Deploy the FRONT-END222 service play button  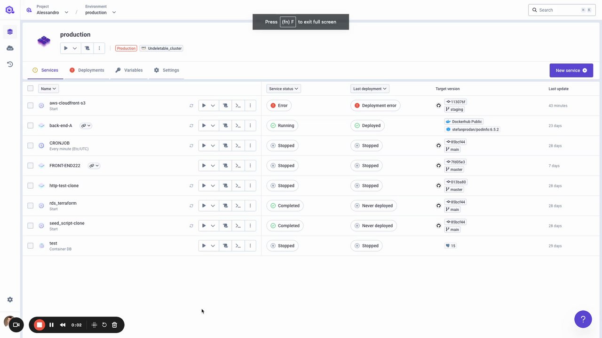pyautogui.click(x=204, y=166)
